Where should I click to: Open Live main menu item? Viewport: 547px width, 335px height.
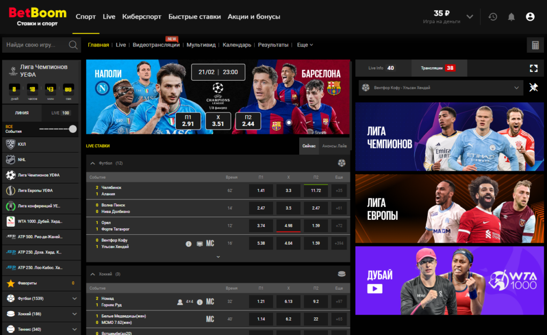pyautogui.click(x=109, y=17)
